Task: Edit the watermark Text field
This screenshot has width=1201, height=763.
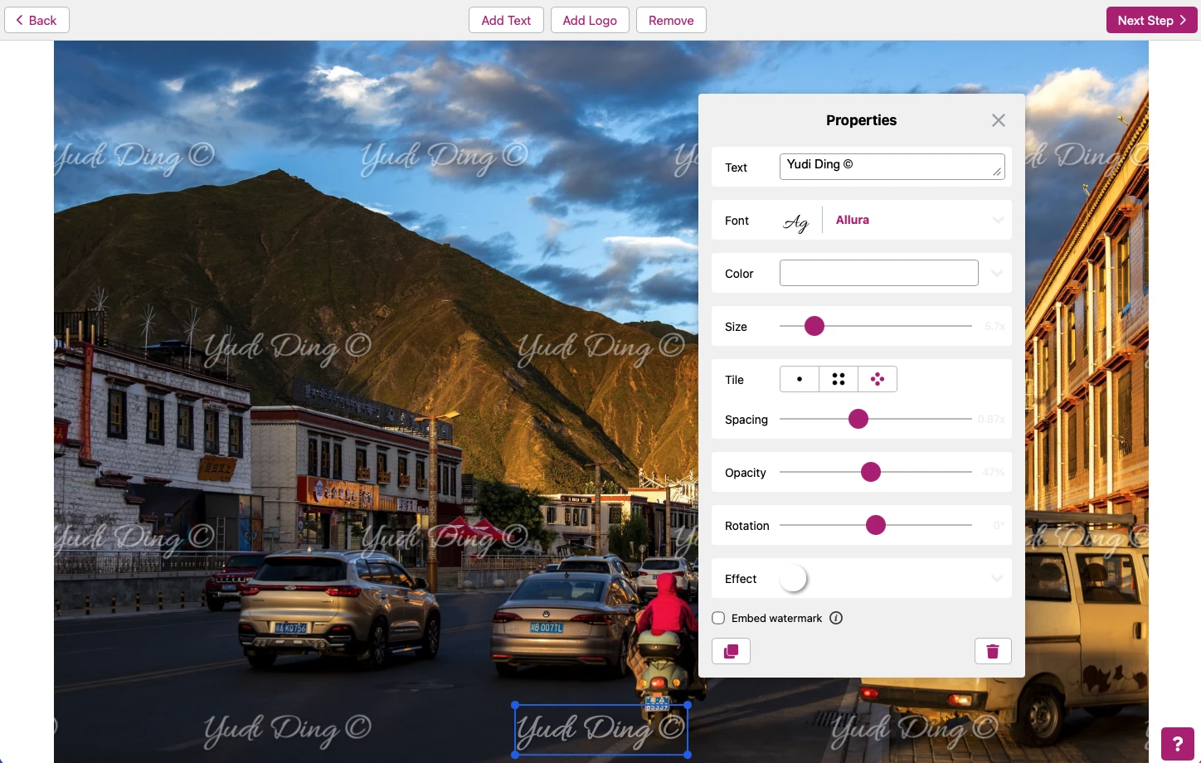Action: tap(892, 167)
